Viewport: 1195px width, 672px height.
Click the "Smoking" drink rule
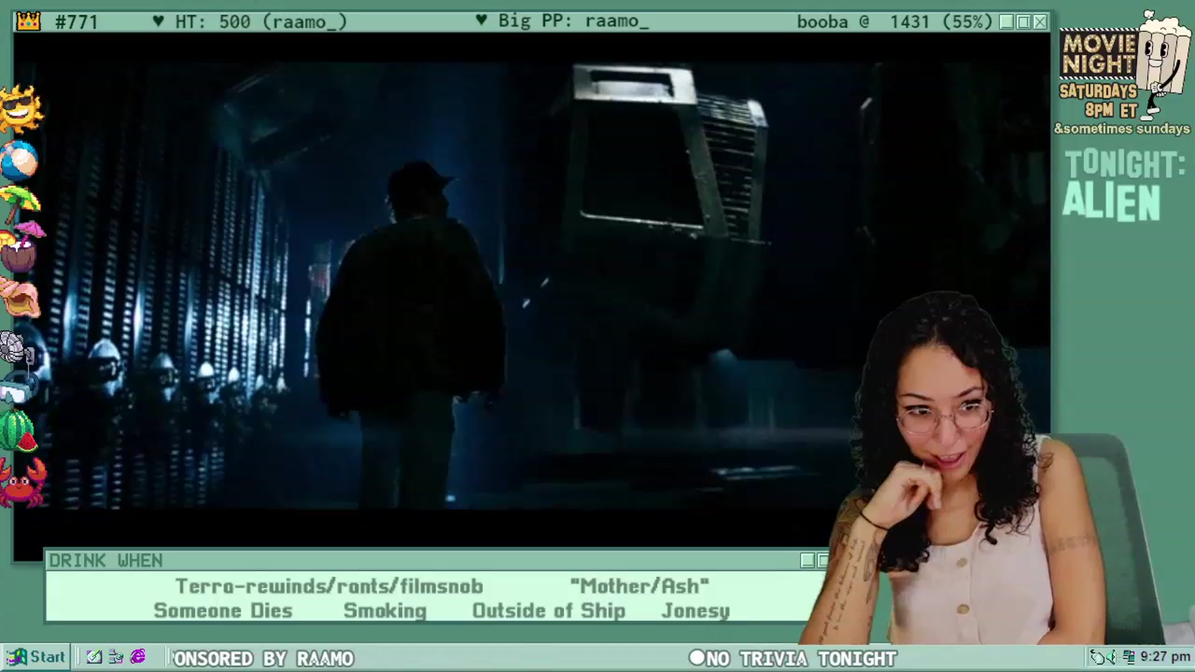tap(385, 611)
